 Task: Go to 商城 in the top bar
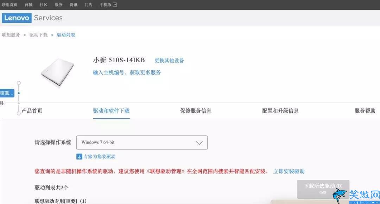click(x=28, y=5)
